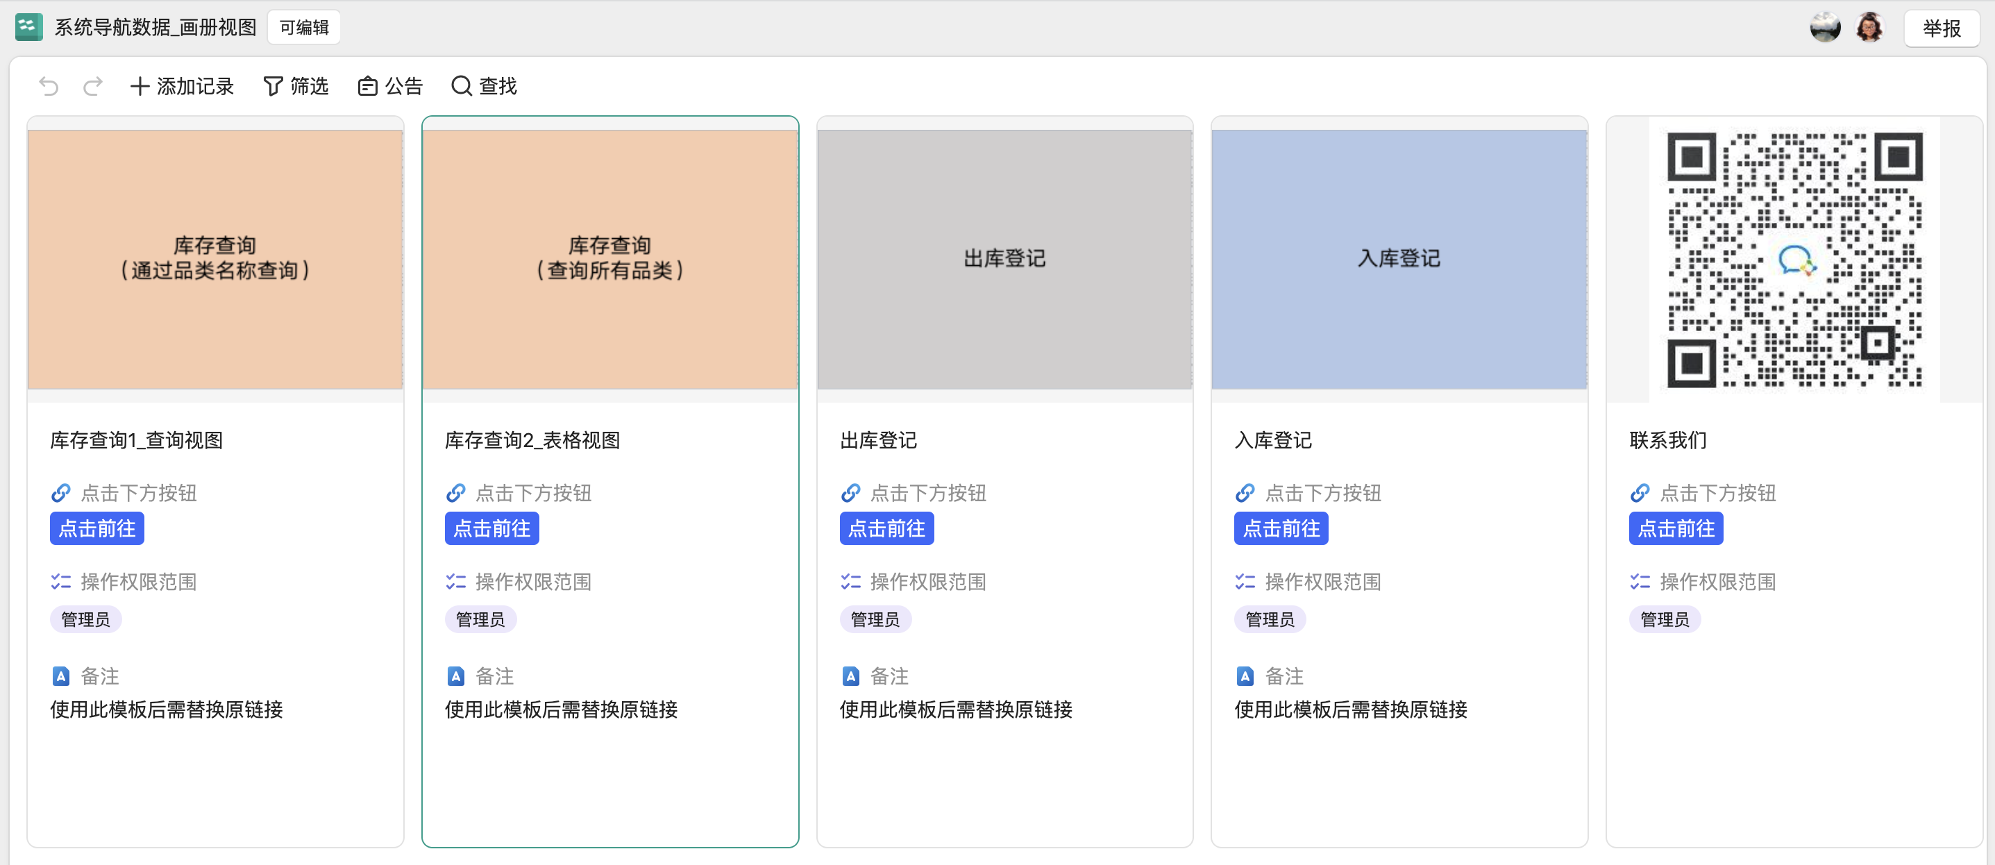Click the 联系我们 card title
Image resolution: width=1995 pixels, height=865 pixels.
tap(1668, 441)
